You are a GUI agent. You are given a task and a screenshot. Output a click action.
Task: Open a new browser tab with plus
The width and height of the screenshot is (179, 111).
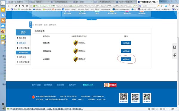tap(161, 2)
